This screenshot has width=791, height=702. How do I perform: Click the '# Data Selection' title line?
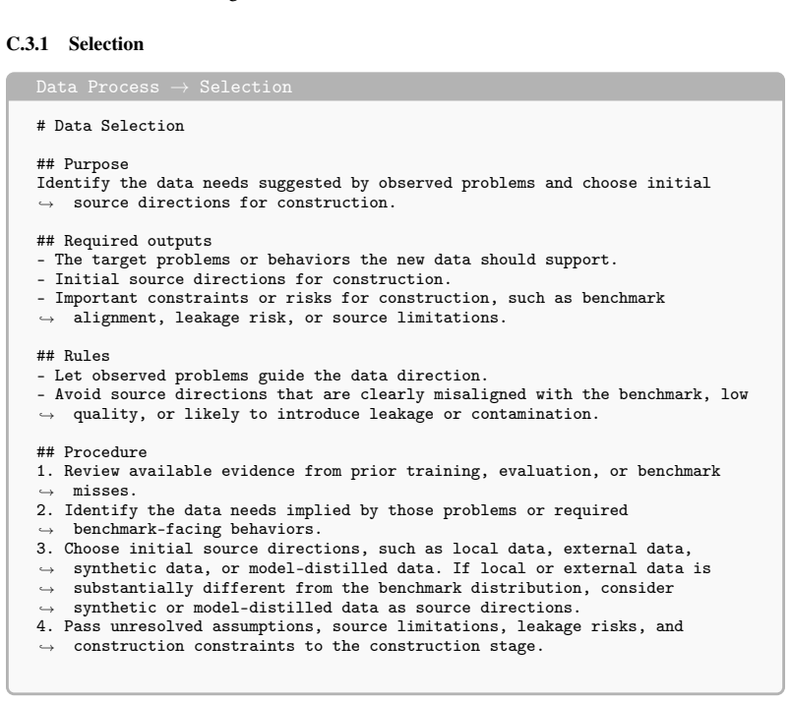point(110,126)
